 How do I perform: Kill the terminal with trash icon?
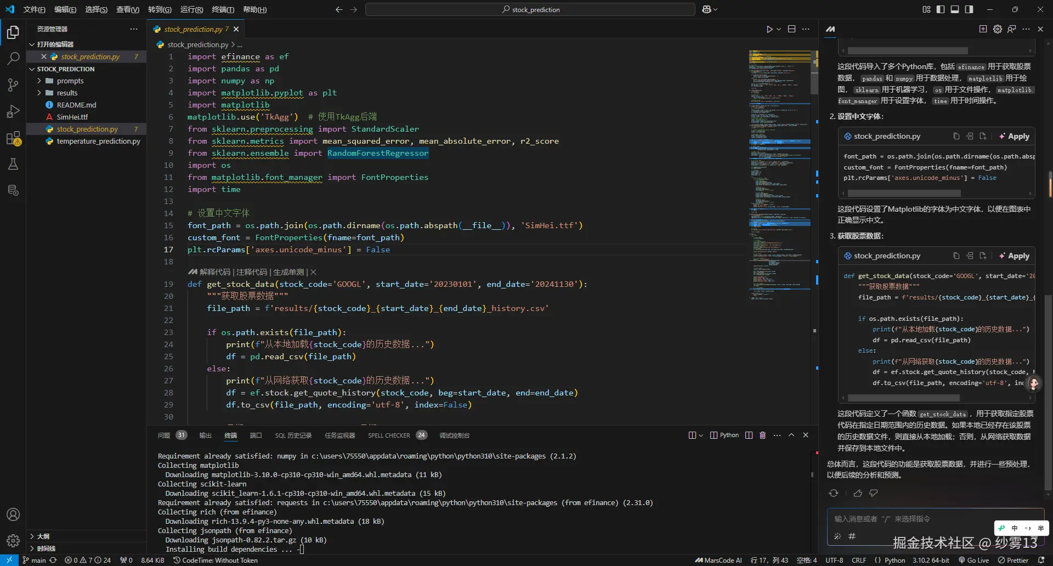pyautogui.click(x=762, y=435)
